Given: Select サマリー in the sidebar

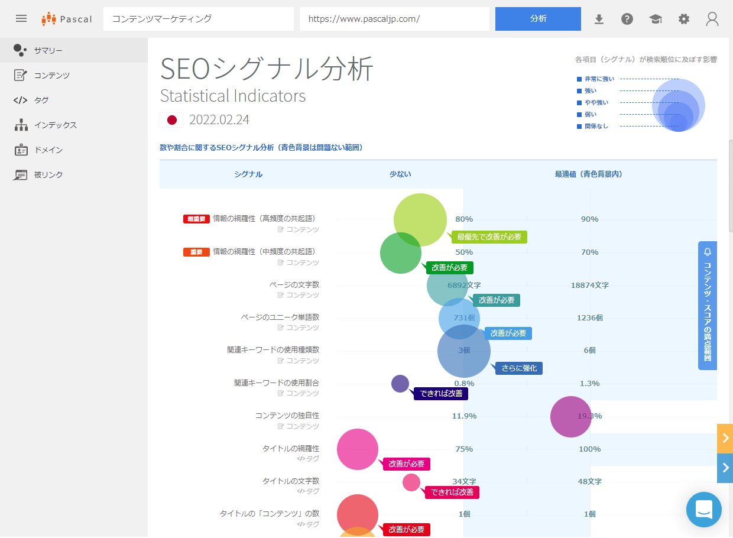Looking at the screenshot, I should pyautogui.click(x=48, y=51).
